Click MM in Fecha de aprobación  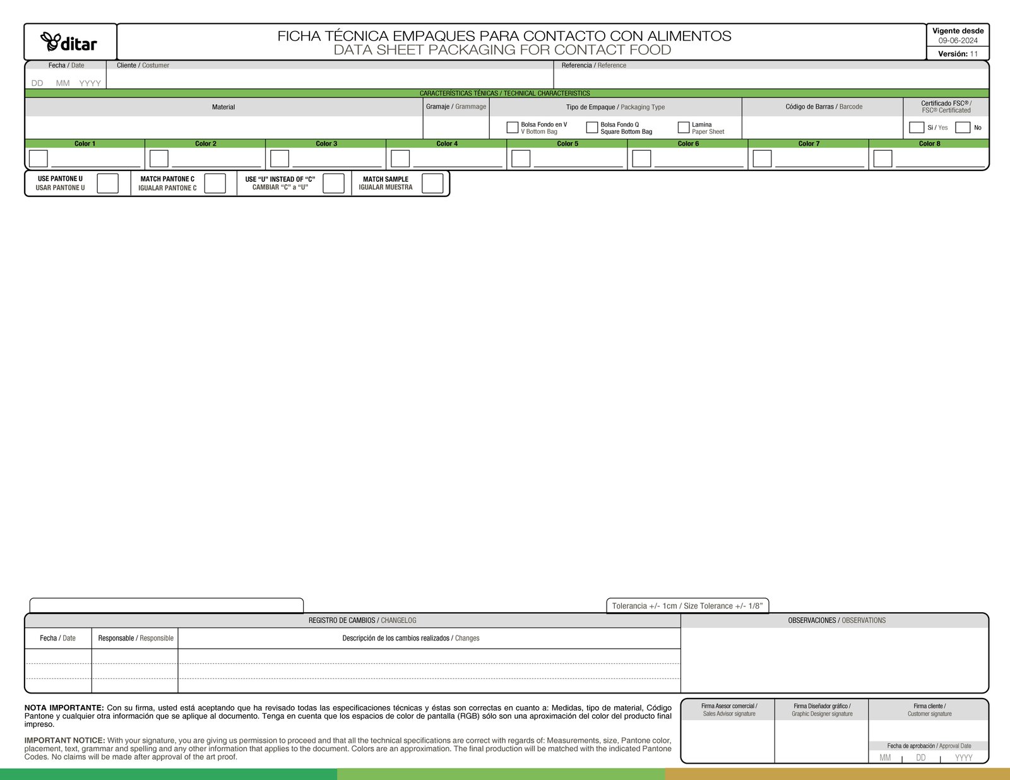[885, 757]
